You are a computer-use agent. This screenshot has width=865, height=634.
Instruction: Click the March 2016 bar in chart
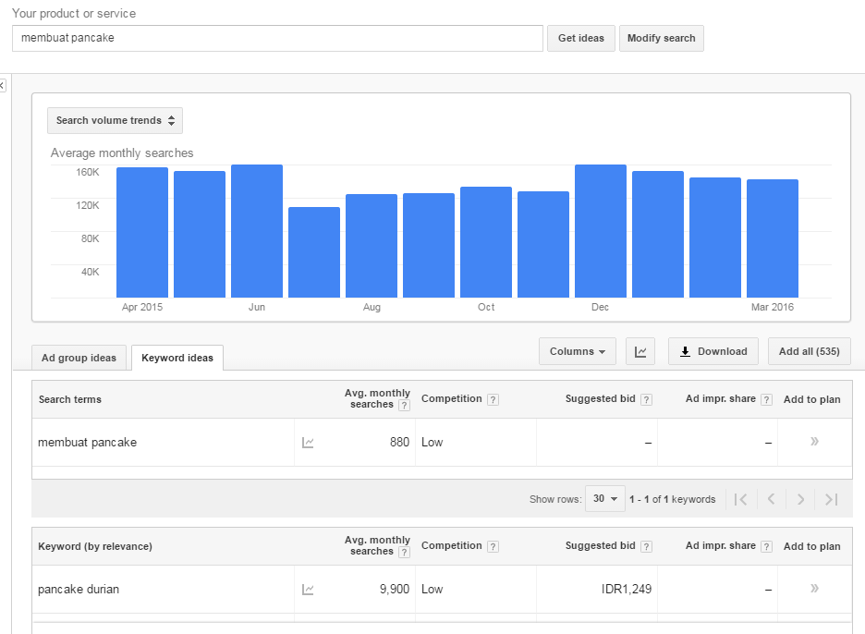pyautogui.click(x=773, y=238)
